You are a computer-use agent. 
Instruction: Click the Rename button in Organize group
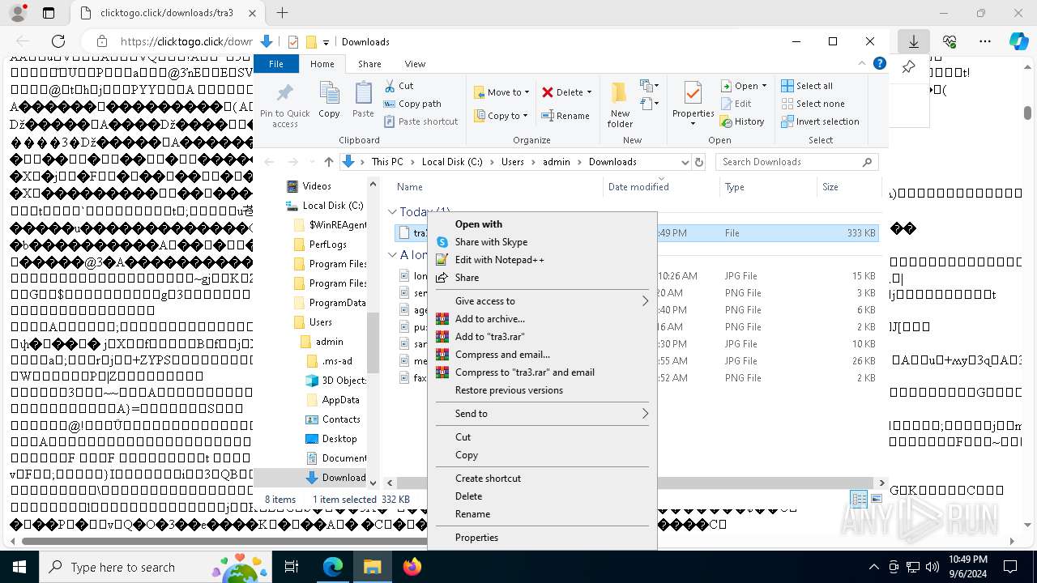click(x=565, y=116)
